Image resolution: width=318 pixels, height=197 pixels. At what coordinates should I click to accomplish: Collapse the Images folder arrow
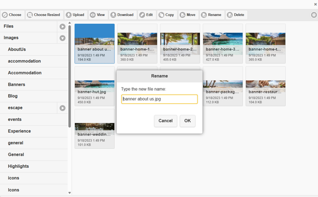(62, 38)
